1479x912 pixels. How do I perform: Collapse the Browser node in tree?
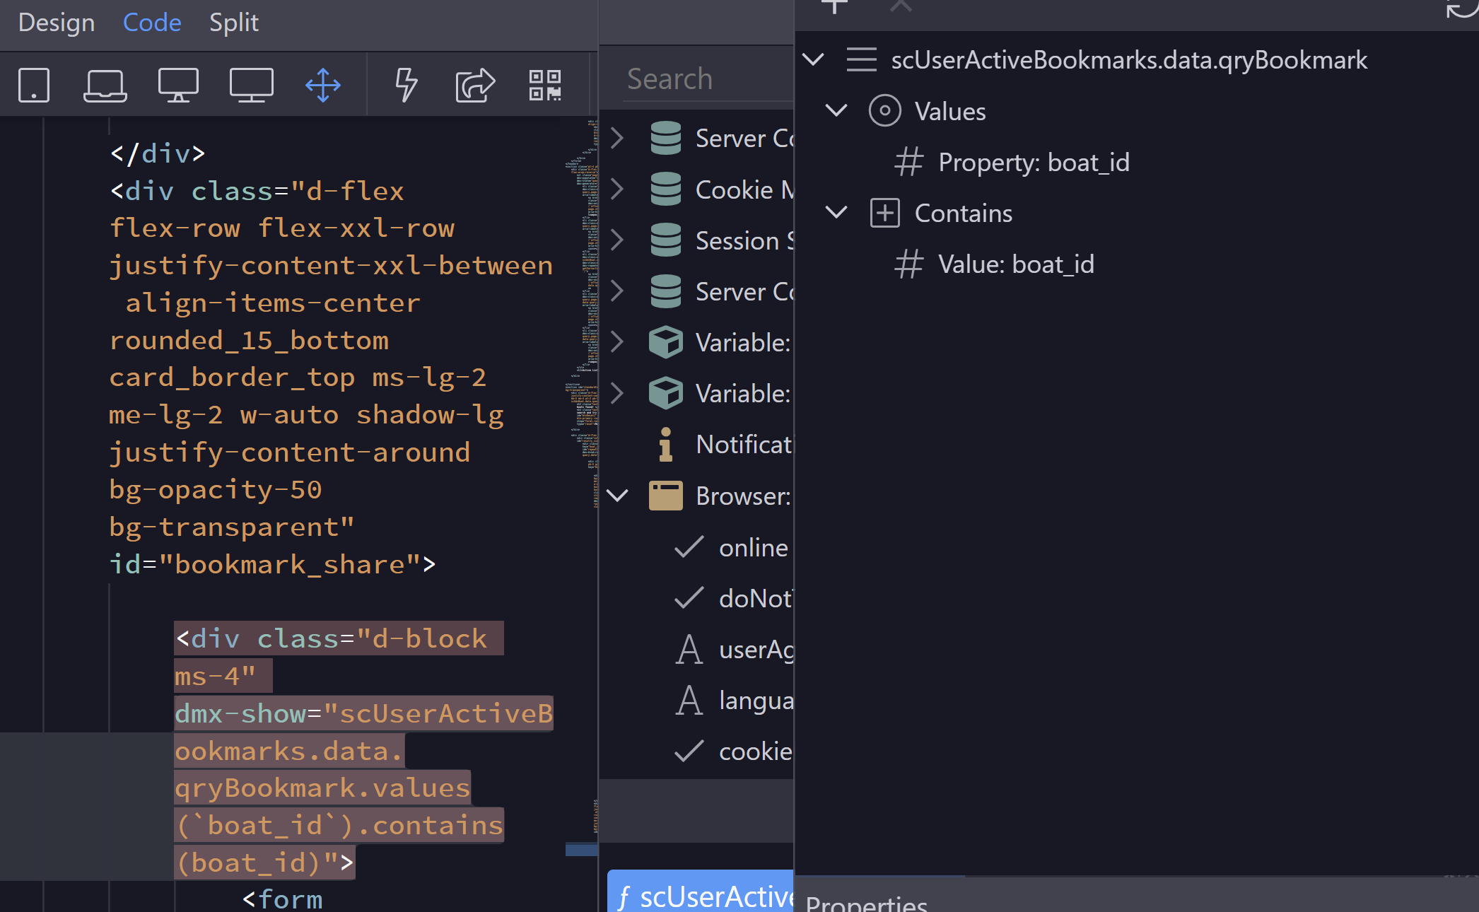point(617,496)
